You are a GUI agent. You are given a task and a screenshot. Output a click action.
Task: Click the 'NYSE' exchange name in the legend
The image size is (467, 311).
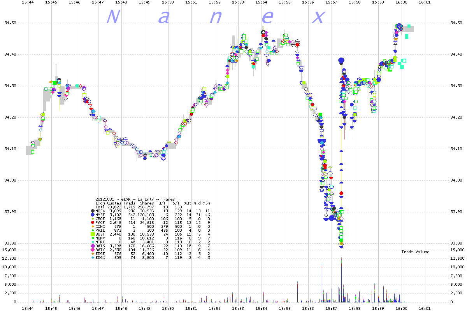pyautogui.click(x=100, y=215)
